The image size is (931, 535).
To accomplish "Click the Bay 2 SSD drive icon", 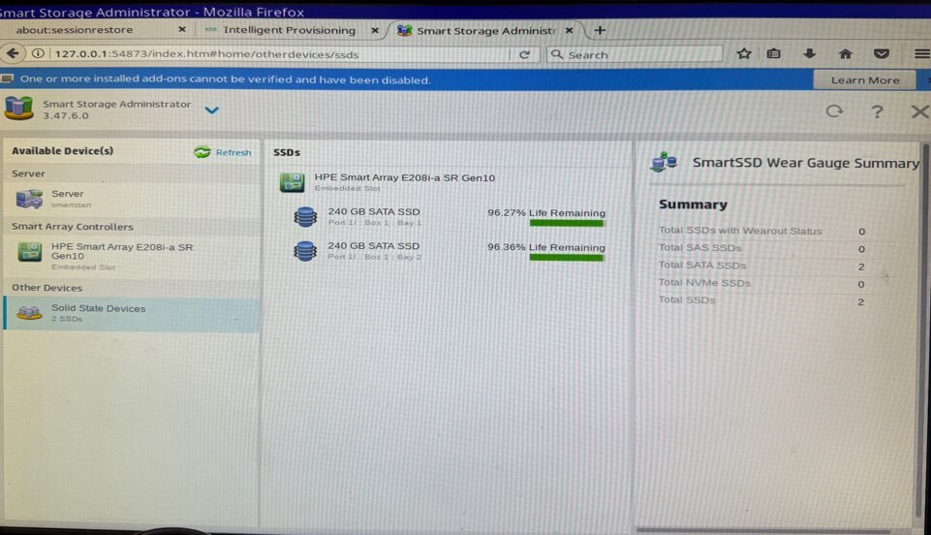I will click(x=305, y=251).
